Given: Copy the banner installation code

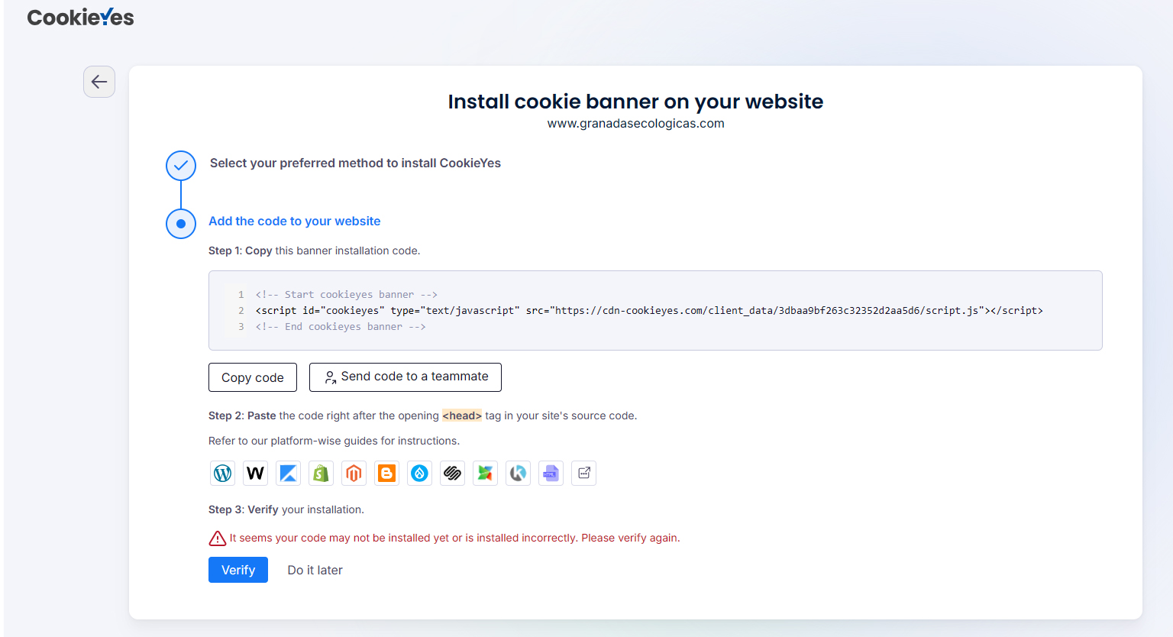Looking at the screenshot, I should (x=253, y=377).
